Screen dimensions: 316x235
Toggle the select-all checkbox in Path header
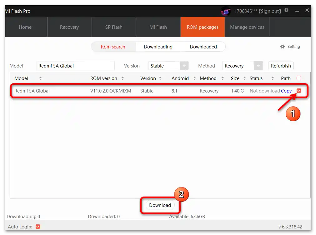[x=299, y=78]
